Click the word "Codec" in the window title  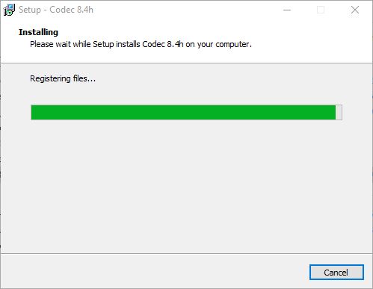click(62, 10)
